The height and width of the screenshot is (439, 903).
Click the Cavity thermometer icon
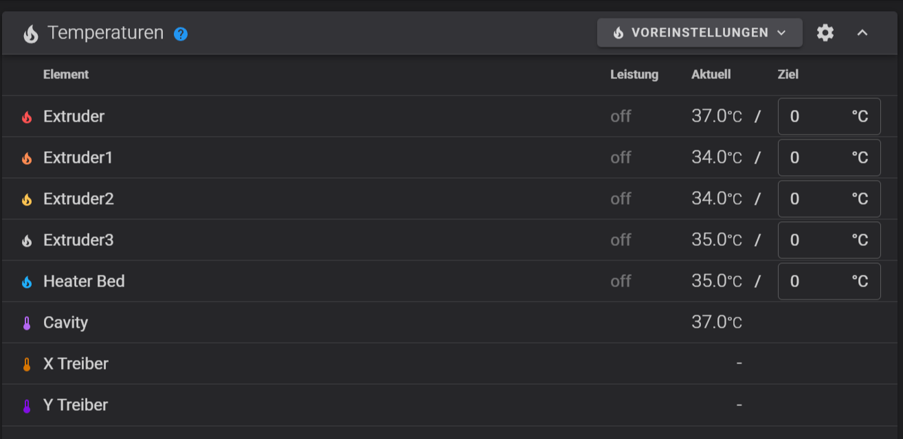(27, 323)
